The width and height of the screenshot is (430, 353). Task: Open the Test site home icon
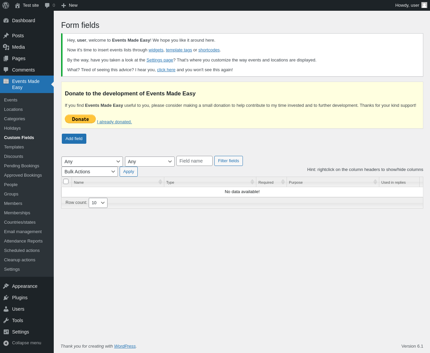pos(17,5)
